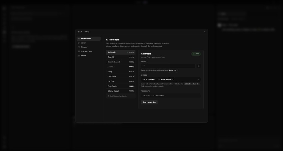Close the Settings dialog with X
This screenshot has width=283, height=151.
point(205,32)
